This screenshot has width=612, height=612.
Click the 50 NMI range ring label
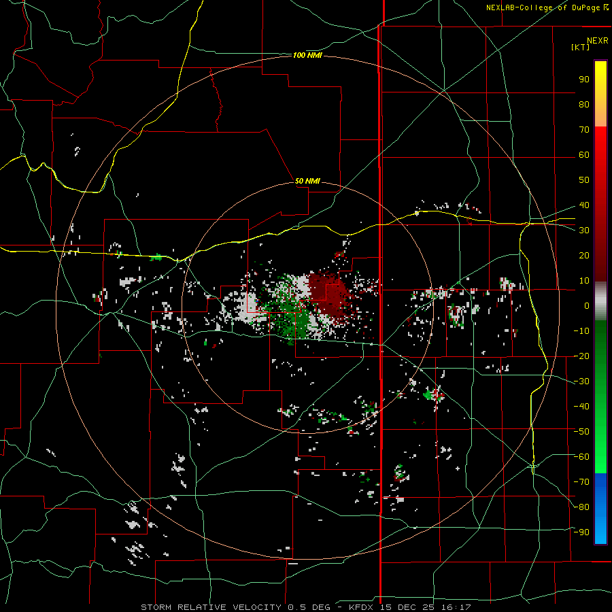[x=307, y=181]
